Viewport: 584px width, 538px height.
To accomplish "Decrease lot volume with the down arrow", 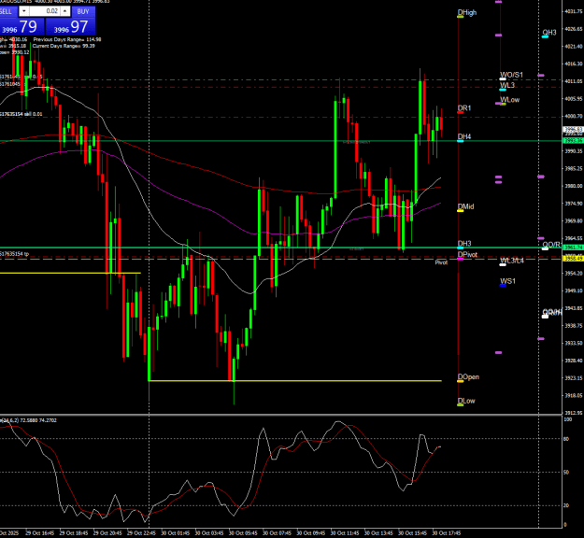I will 24,11.
